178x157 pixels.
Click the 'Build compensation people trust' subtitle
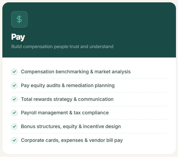pyautogui.click(x=62, y=47)
